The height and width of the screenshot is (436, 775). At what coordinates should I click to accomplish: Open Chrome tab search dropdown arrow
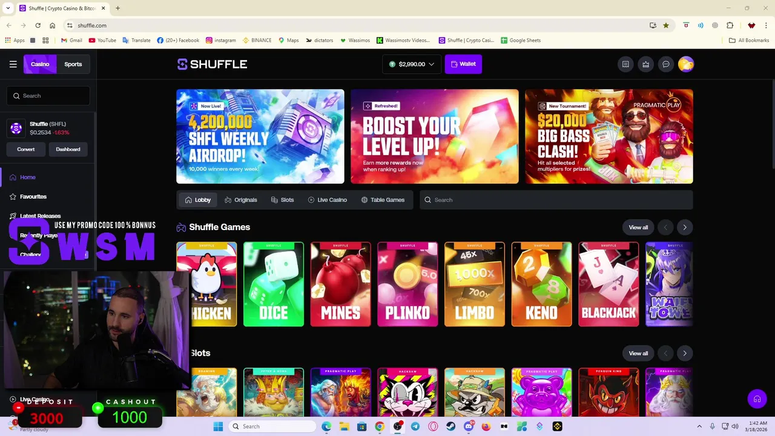coord(8,8)
